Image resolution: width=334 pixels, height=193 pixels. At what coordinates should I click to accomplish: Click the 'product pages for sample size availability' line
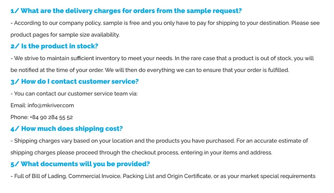coord(65,35)
